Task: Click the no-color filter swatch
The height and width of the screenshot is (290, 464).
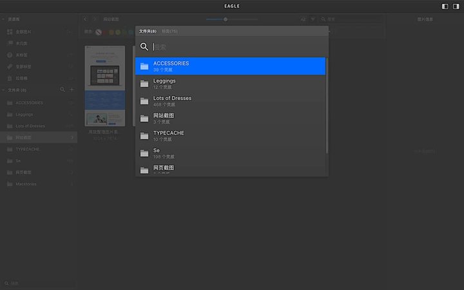Action: [99, 32]
